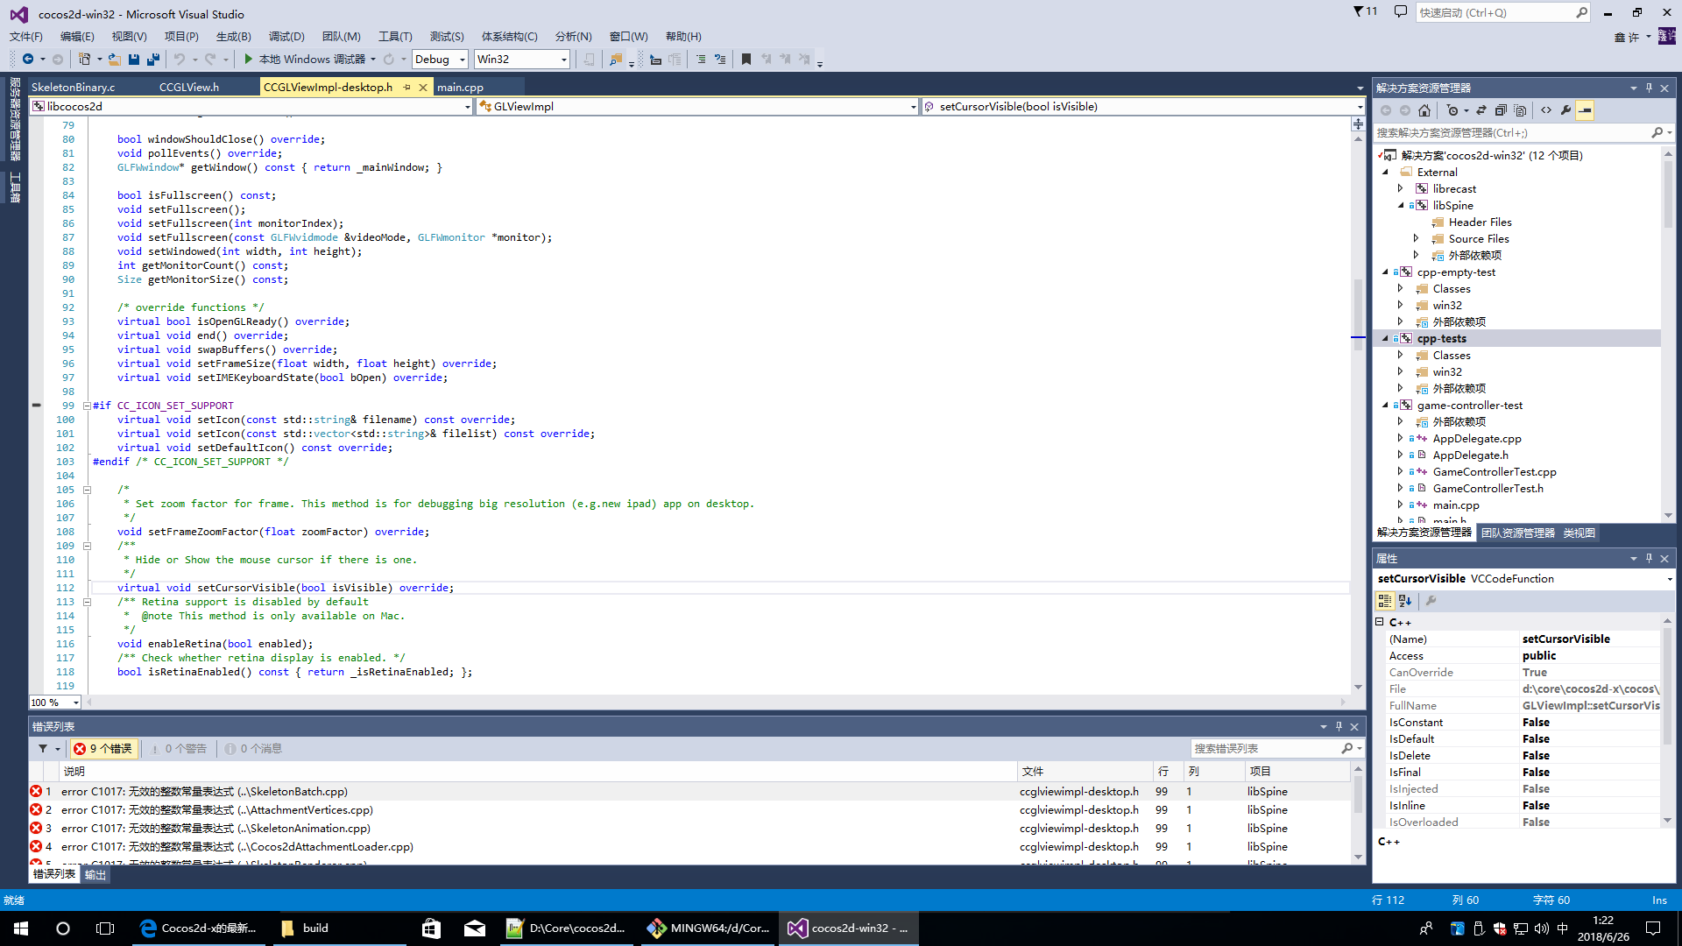Expand the librecast project node
Image resolution: width=1682 pixels, height=946 pixels.
pyautogui.click(x=1400, y=188)
